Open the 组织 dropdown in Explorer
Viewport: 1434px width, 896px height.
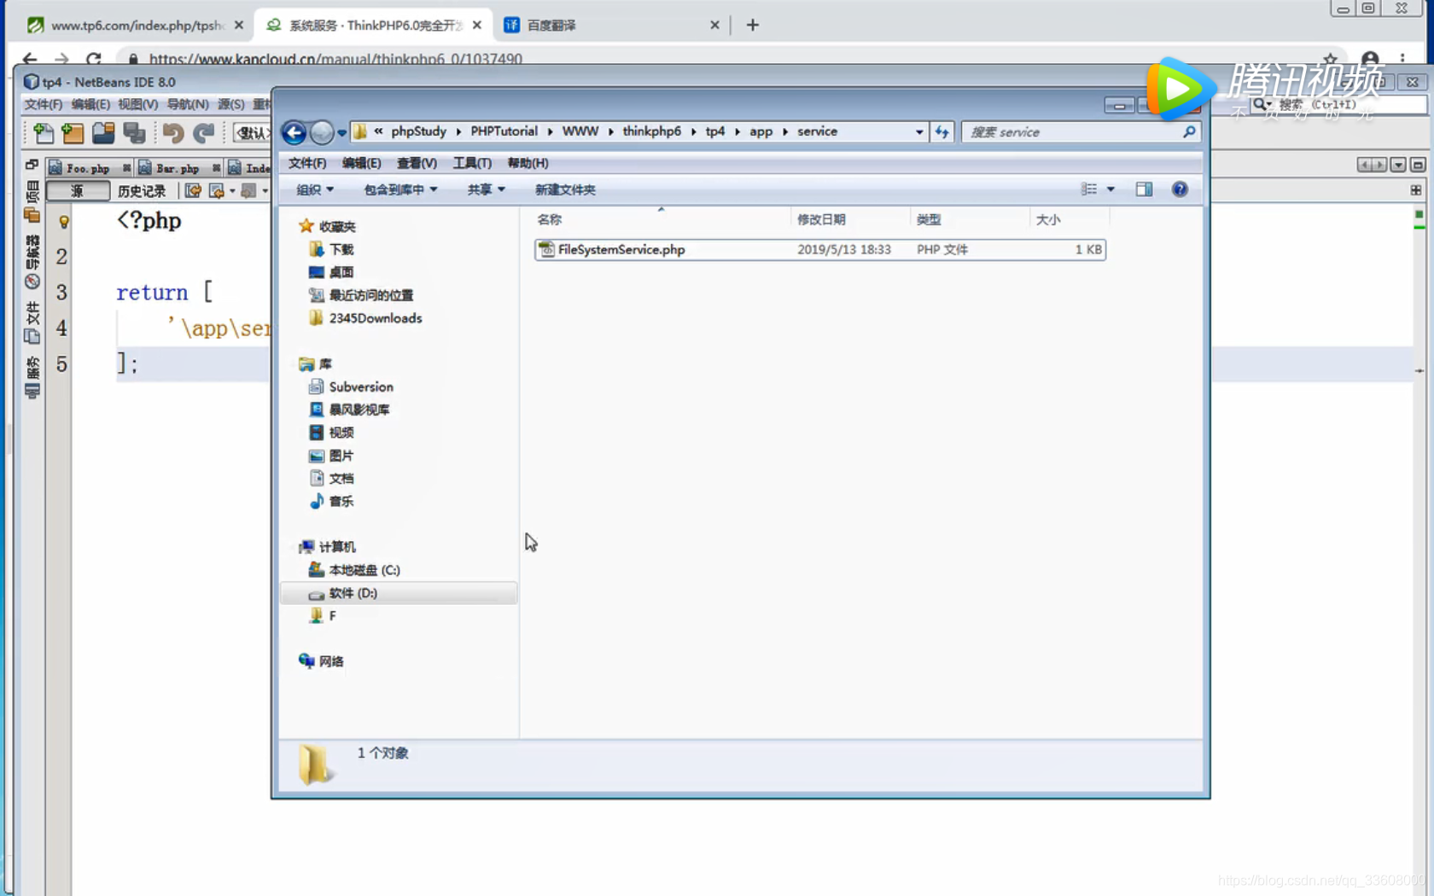(x=315, y=189)
